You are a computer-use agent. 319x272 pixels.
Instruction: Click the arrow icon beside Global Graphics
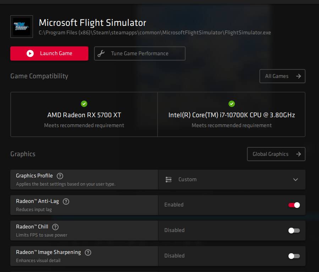tap(298, 154)
